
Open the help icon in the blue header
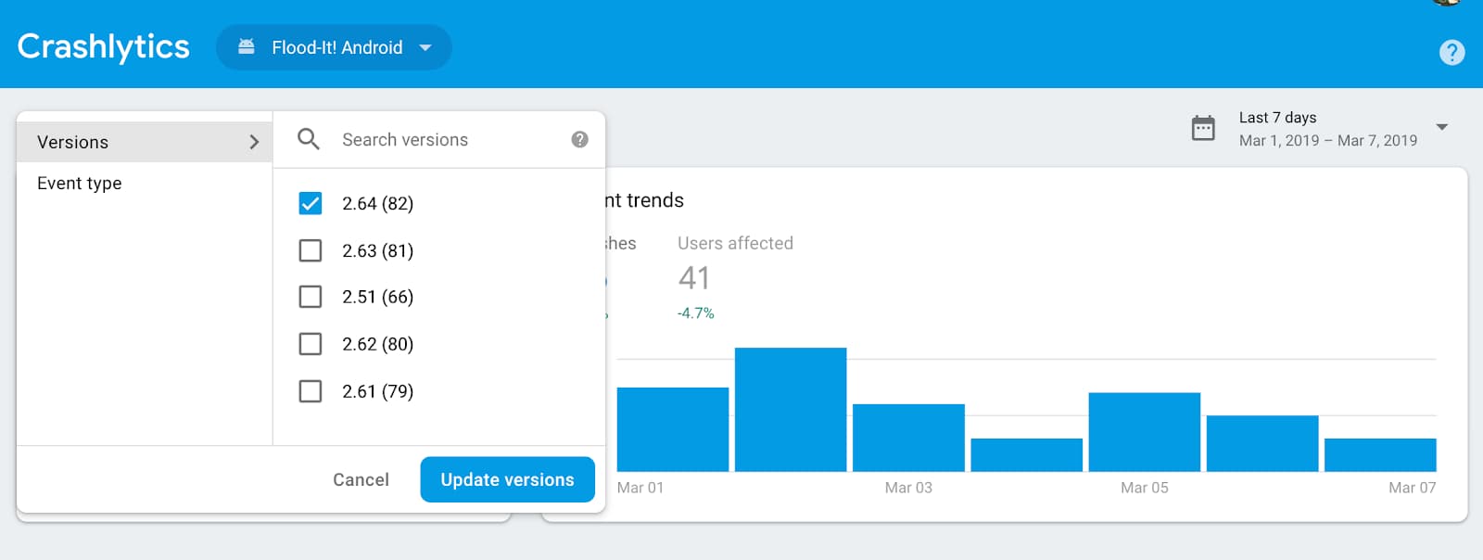pos(1451,52)
